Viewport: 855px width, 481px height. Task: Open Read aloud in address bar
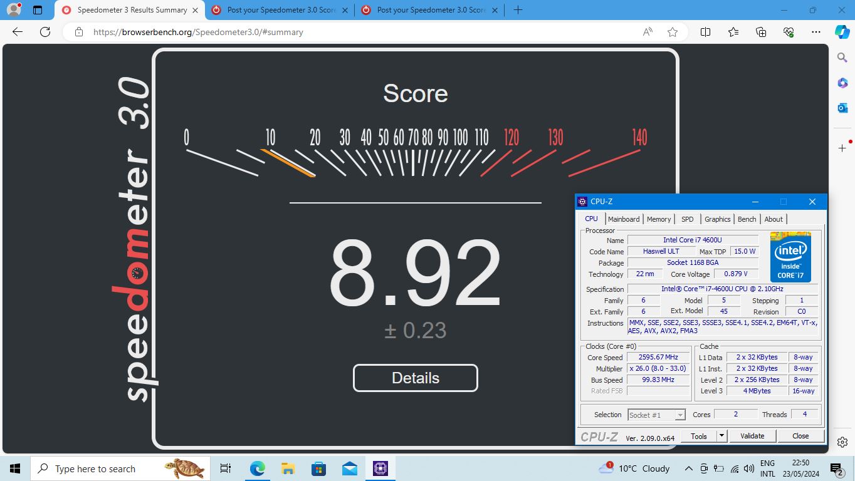click(x=648, y=32)
